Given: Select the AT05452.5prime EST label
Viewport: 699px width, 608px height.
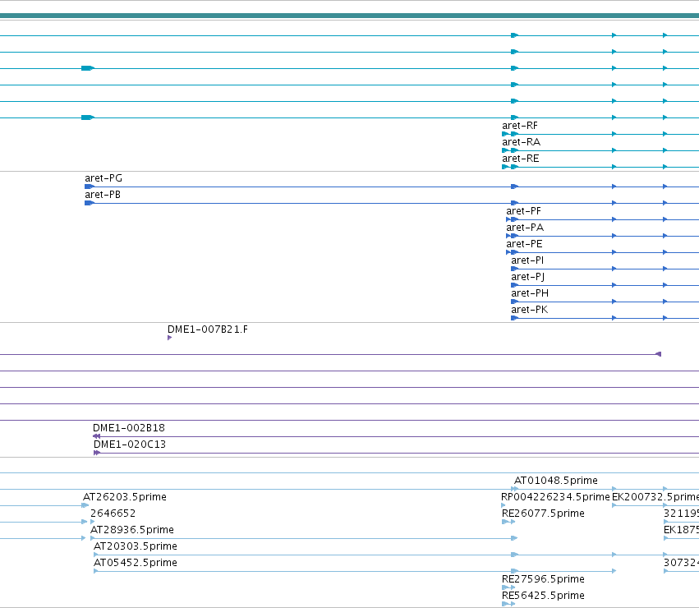Looking at the screenshot, I should (136, 563).
